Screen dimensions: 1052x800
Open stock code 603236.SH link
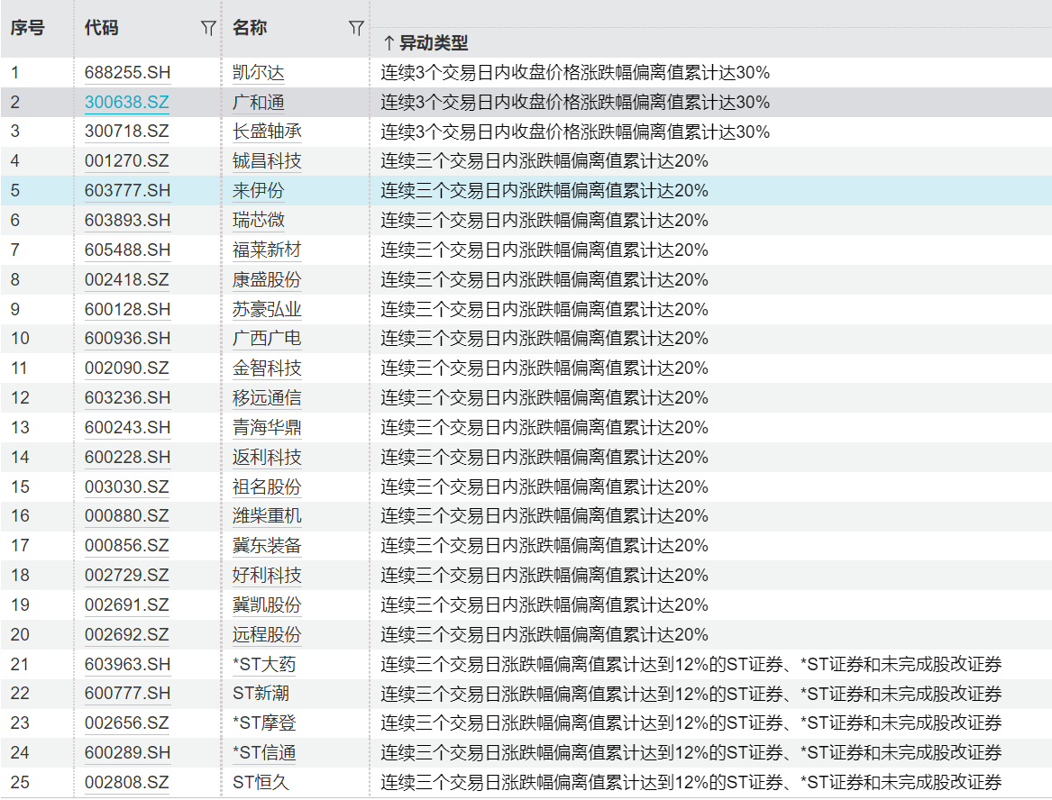(x=127, y=397)
